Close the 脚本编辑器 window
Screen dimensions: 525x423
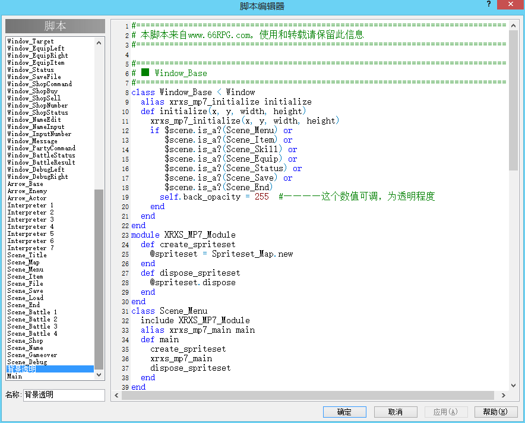(511, 4)
